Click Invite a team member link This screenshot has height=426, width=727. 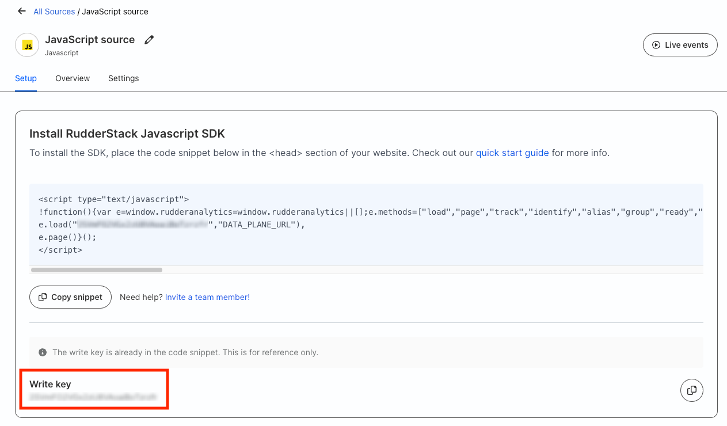click(x=207, y=297)
